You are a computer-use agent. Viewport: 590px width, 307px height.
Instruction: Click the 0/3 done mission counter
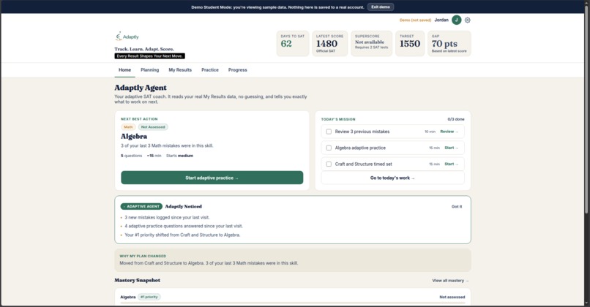click(x=455, y=119)
